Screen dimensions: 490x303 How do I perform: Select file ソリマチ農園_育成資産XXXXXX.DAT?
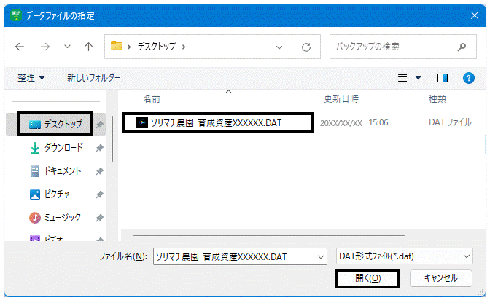(x=218, y=122)
